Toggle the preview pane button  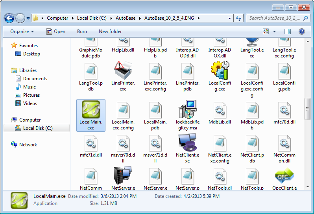point(288,31)
